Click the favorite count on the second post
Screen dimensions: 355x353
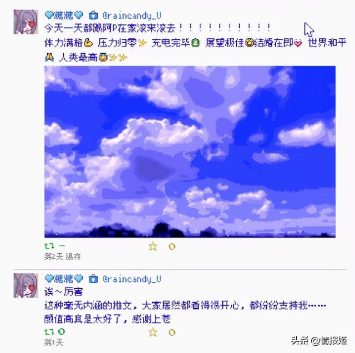tap(172, 332)
